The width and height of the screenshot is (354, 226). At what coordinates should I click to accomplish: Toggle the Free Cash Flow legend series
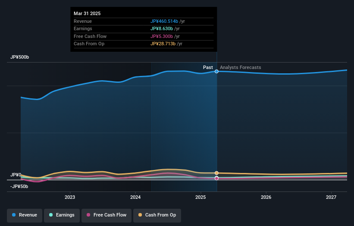pyautogui.click(x=107, y=215)
